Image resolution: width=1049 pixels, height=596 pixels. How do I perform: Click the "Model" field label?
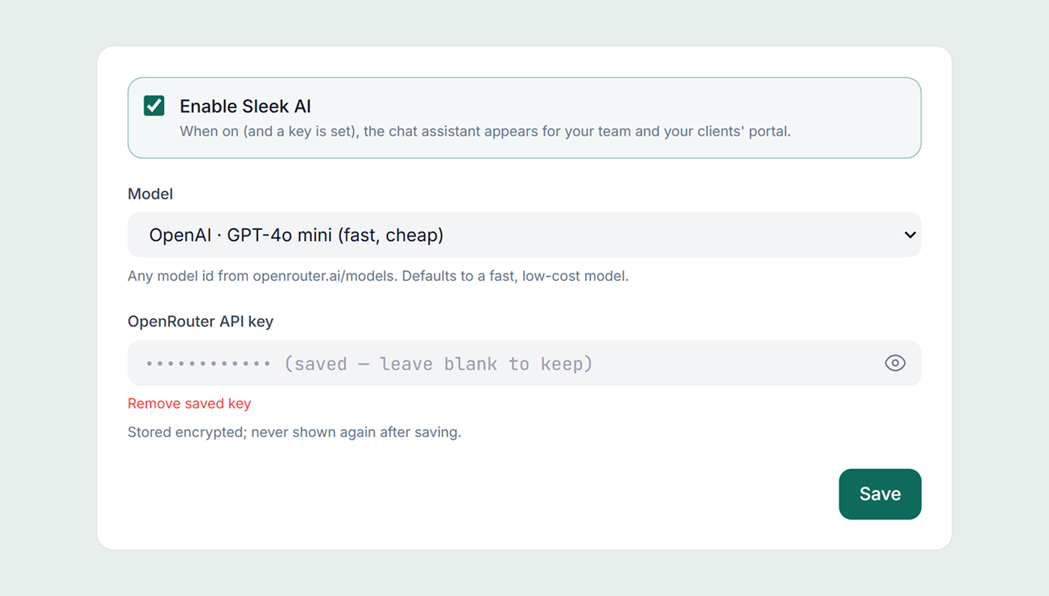point(151,194)
